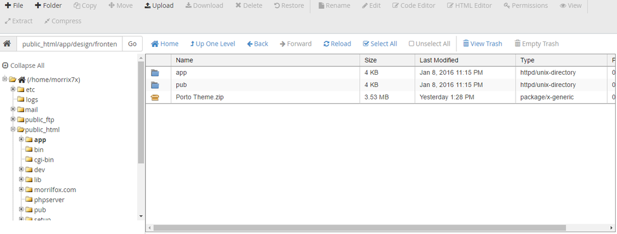Sort by Name column header

265,60
